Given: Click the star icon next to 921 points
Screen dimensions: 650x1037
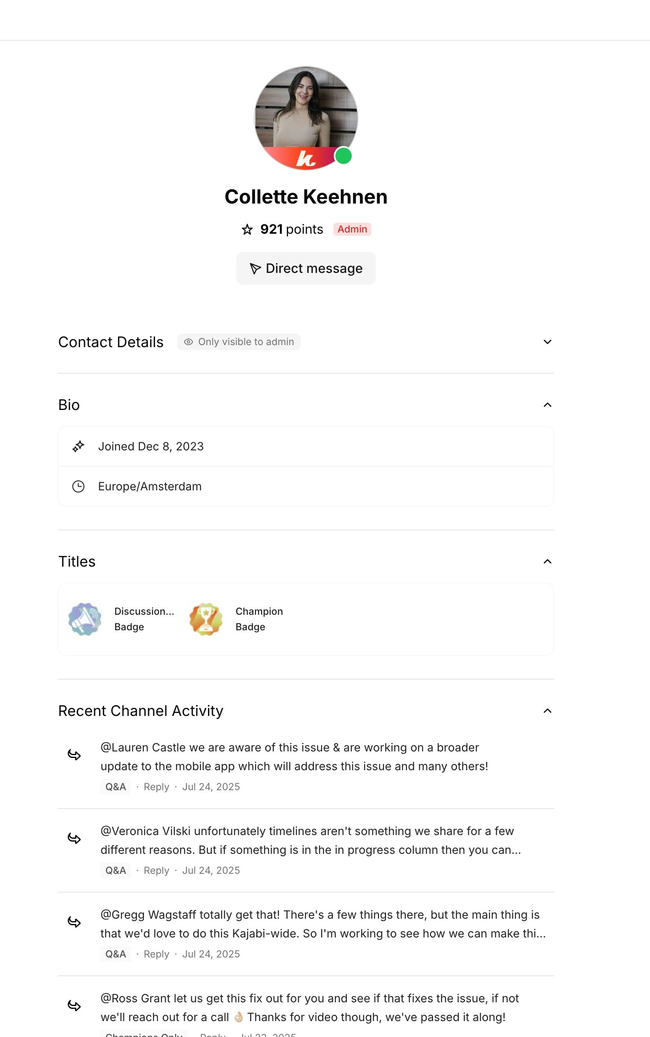Looking at the screenshot, I should (x=247, y=230).
